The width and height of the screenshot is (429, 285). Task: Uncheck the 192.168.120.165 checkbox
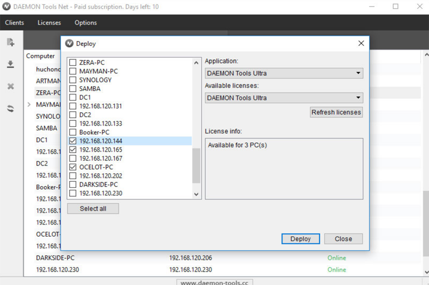pos(73,150)
